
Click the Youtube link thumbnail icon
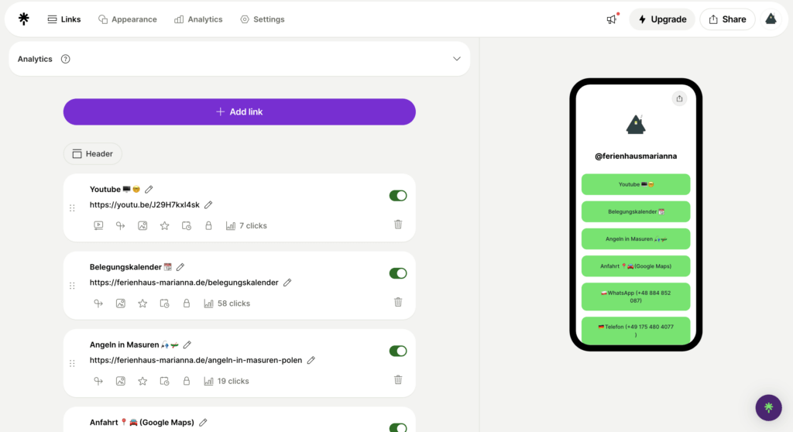tap(142, 225)
